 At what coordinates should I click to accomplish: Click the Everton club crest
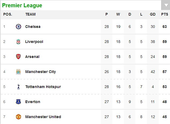(x=19, y=102)
